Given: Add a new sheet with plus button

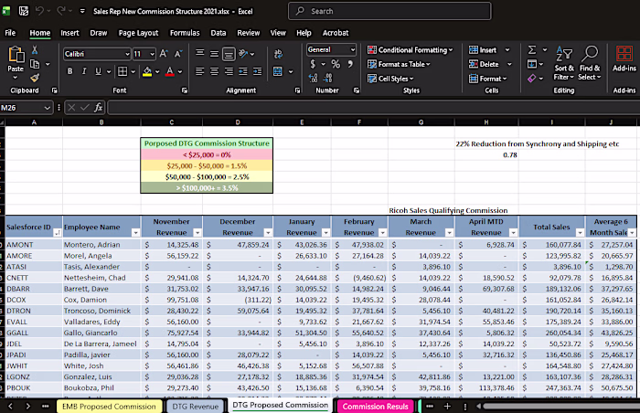Looking at the screenshot, I should [x=447, y=407].
